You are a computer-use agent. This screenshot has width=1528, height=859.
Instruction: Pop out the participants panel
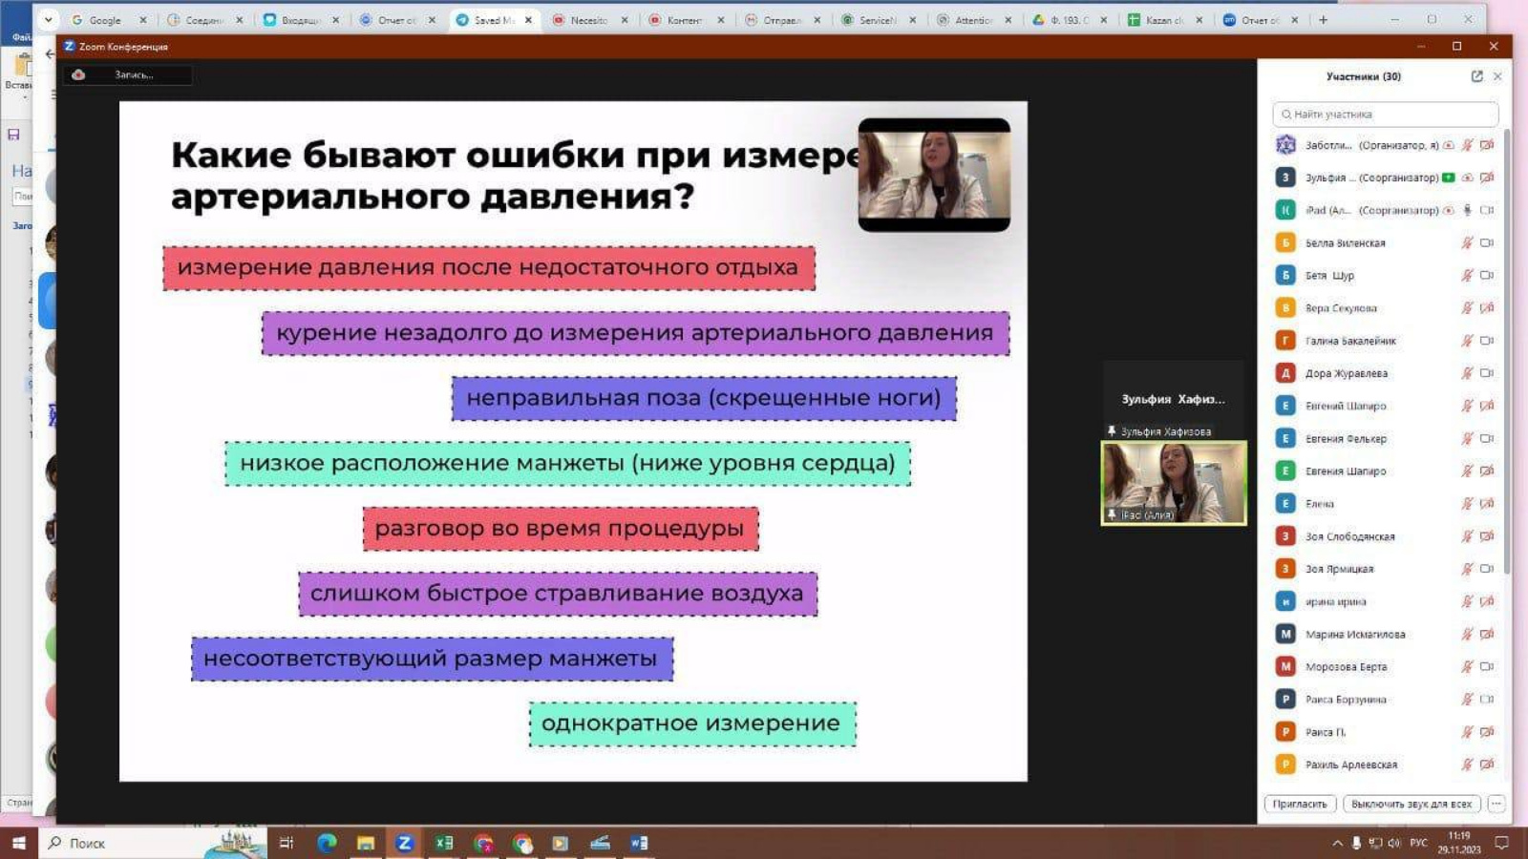pyautogui.click(x=1476, y=76)
